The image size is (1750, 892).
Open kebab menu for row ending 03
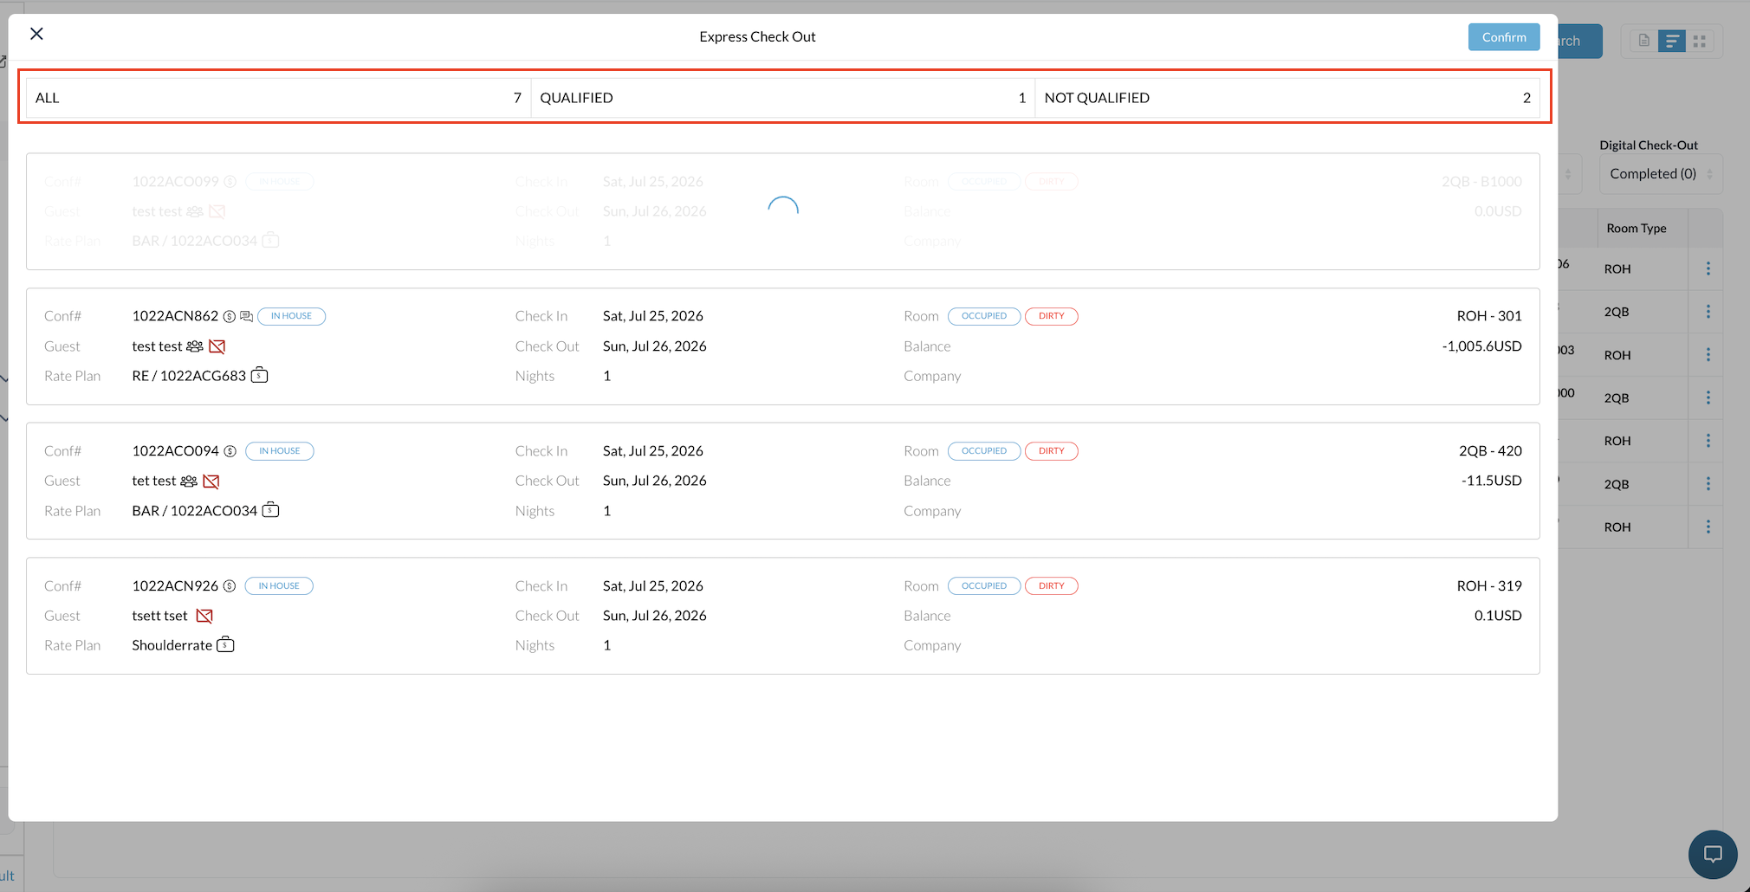[1708, 354]
